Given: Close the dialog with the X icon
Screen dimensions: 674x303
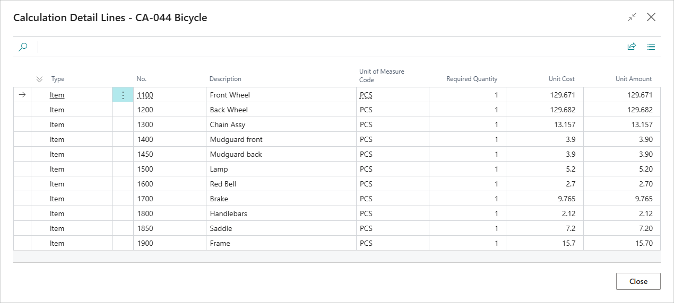Looking at the screenshot, I should 651,17.
